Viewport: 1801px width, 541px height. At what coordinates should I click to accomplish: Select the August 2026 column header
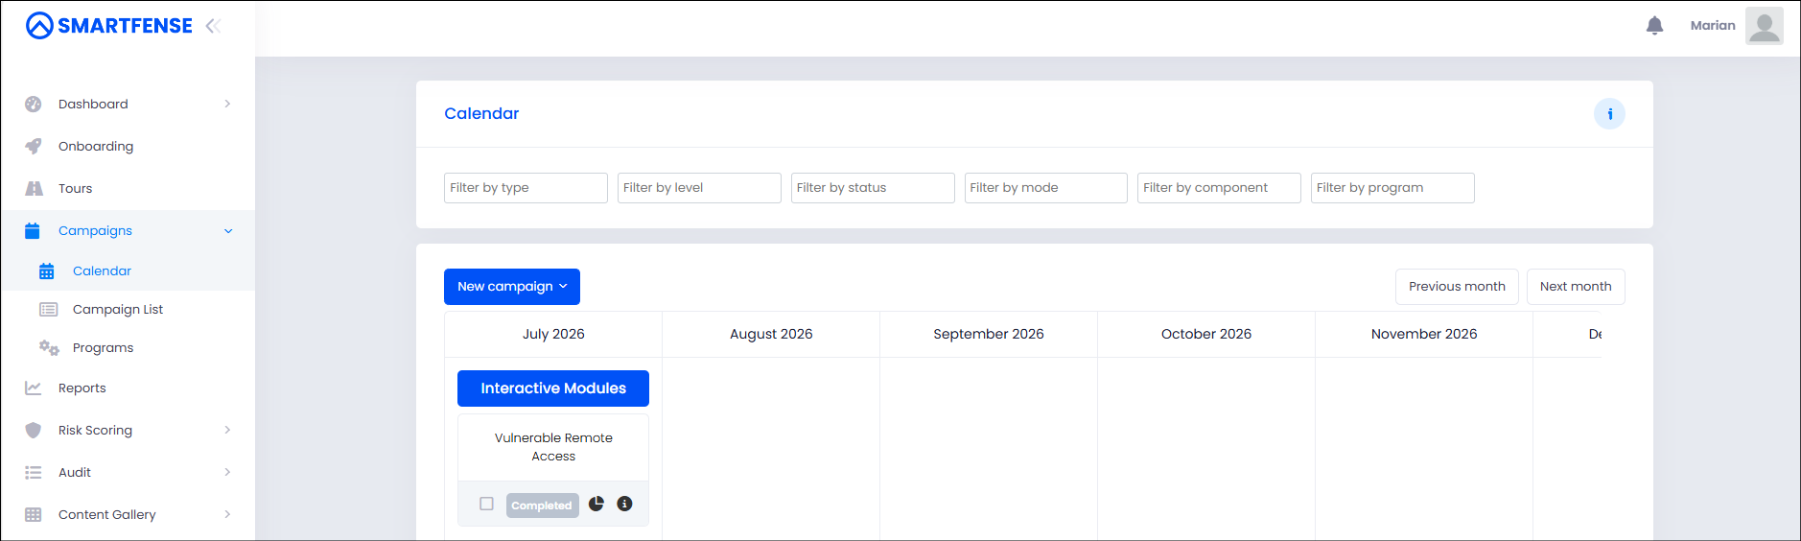pyautogui.click(x=771, y=335)
